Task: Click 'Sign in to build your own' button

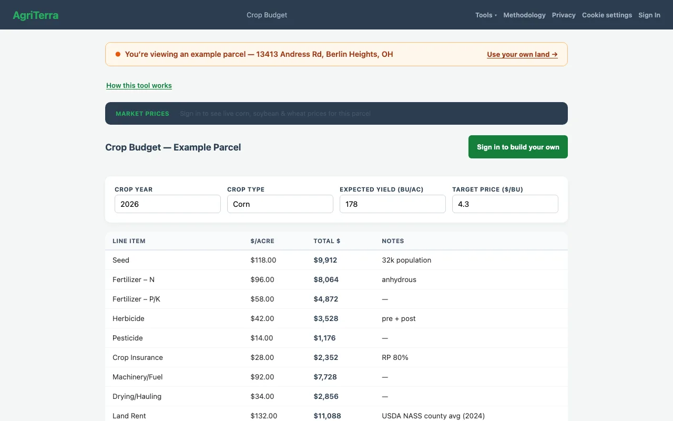Action: [518, 147]
